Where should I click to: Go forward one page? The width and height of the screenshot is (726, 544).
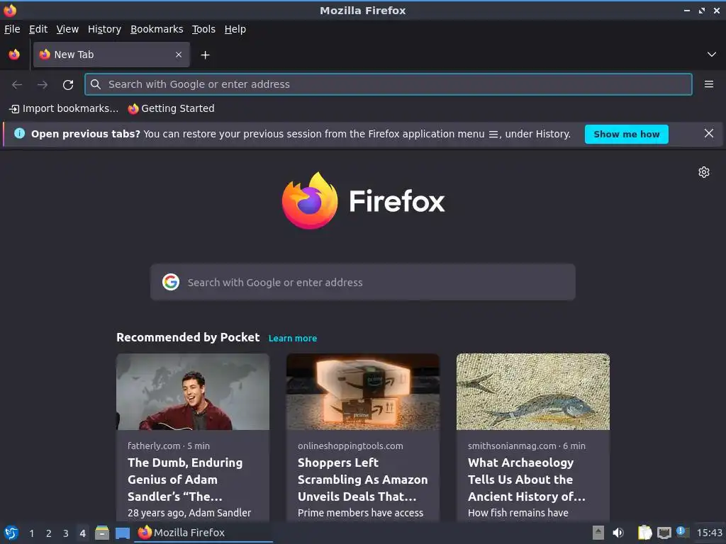tap(43, 84)
